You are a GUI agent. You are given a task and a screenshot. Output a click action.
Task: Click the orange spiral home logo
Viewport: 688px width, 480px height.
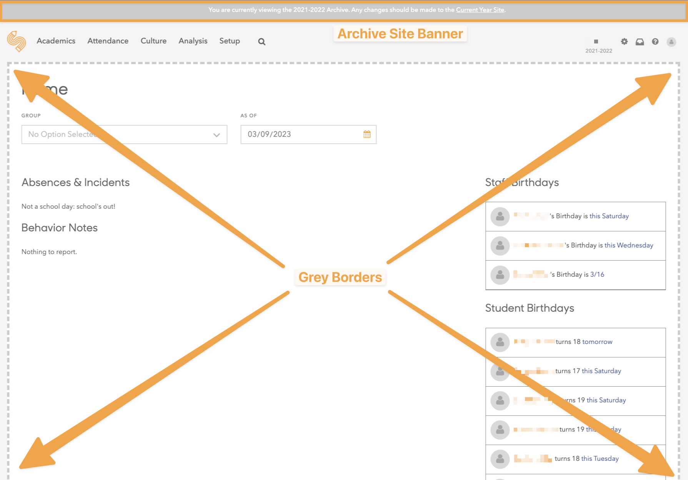17,41
